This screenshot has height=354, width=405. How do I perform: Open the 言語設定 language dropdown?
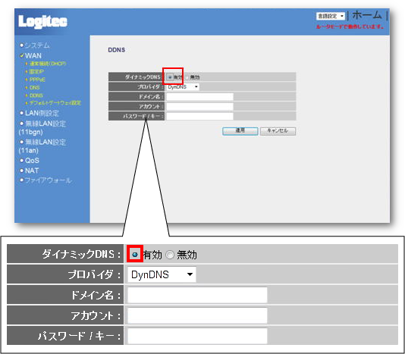tap(331, 16)
